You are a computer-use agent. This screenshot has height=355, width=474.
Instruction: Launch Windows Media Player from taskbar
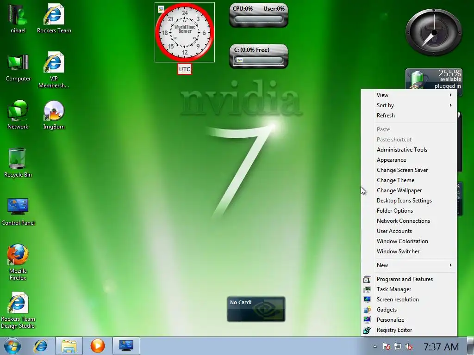coord(98,346)
